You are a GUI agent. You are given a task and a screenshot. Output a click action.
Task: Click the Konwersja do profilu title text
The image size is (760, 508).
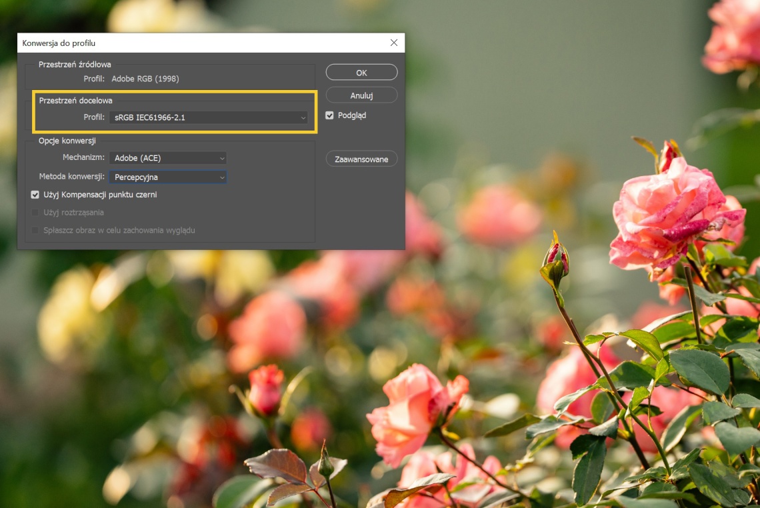(59, 43)
